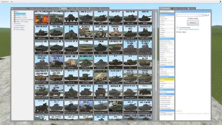The width and height of the screenshot is (222, 125).
Task: Open the Прорисовка menu
Action: [x=5, y=2]
